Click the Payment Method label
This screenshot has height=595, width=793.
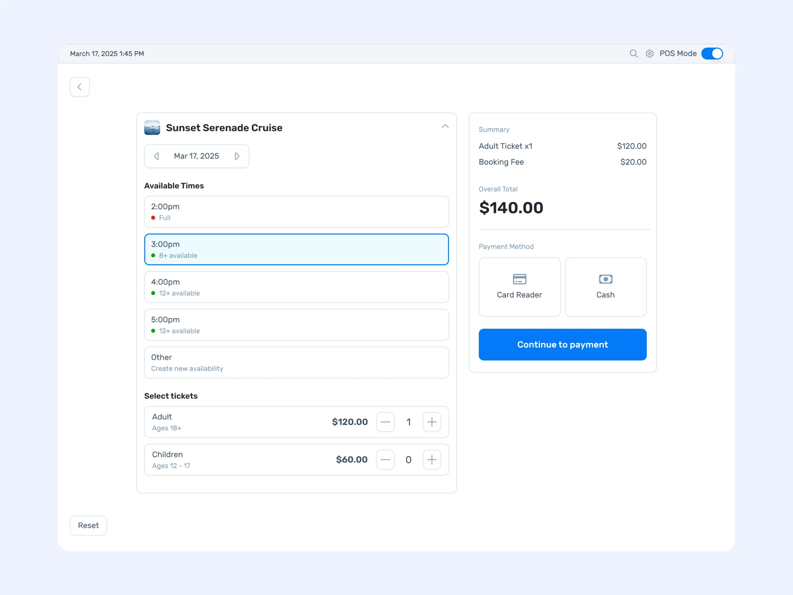(x=506, y=246)
